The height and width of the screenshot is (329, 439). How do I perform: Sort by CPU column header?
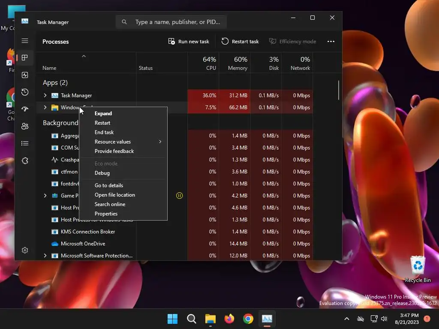pos(204,63)
